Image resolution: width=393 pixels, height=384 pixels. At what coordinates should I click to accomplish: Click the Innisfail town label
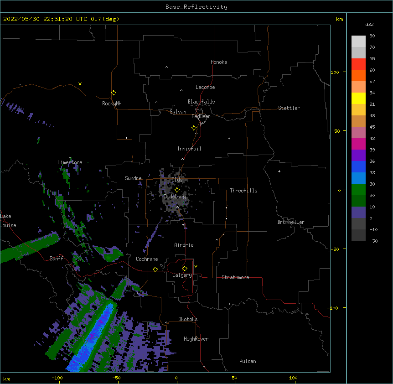pyautogui.click(x=189, y=149)
